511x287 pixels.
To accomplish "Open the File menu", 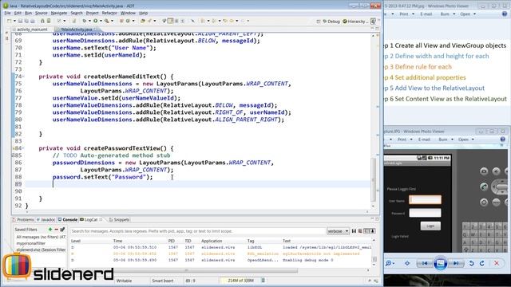I will point(7,13).
